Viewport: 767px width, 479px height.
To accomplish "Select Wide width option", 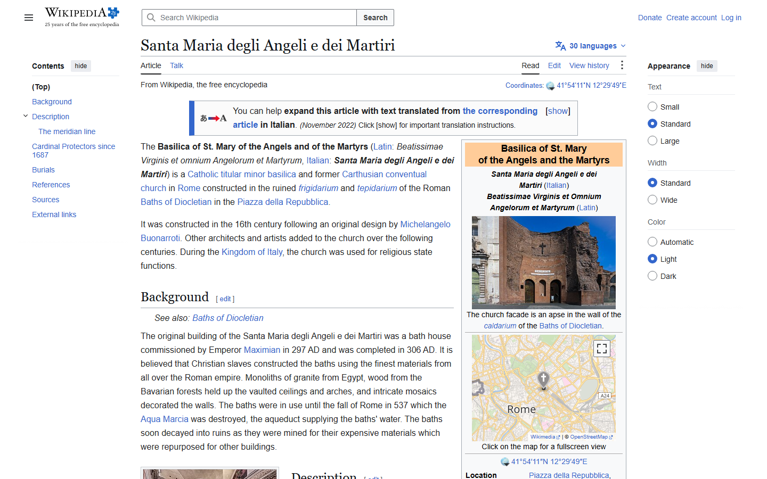I will pos(652,200).
